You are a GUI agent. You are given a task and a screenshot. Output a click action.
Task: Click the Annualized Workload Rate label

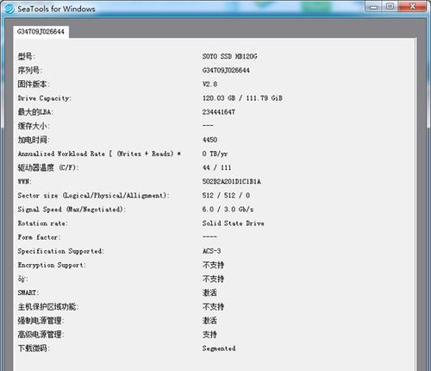tap(99, 154)
